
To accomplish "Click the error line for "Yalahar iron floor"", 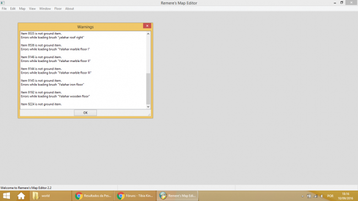I will [x=52, y=85].
